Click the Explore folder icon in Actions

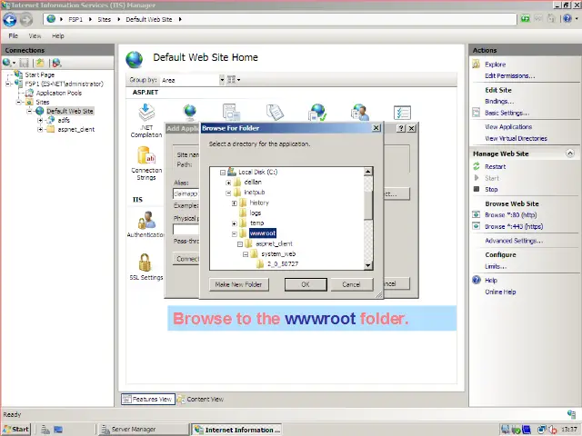(x=477, y=64)
